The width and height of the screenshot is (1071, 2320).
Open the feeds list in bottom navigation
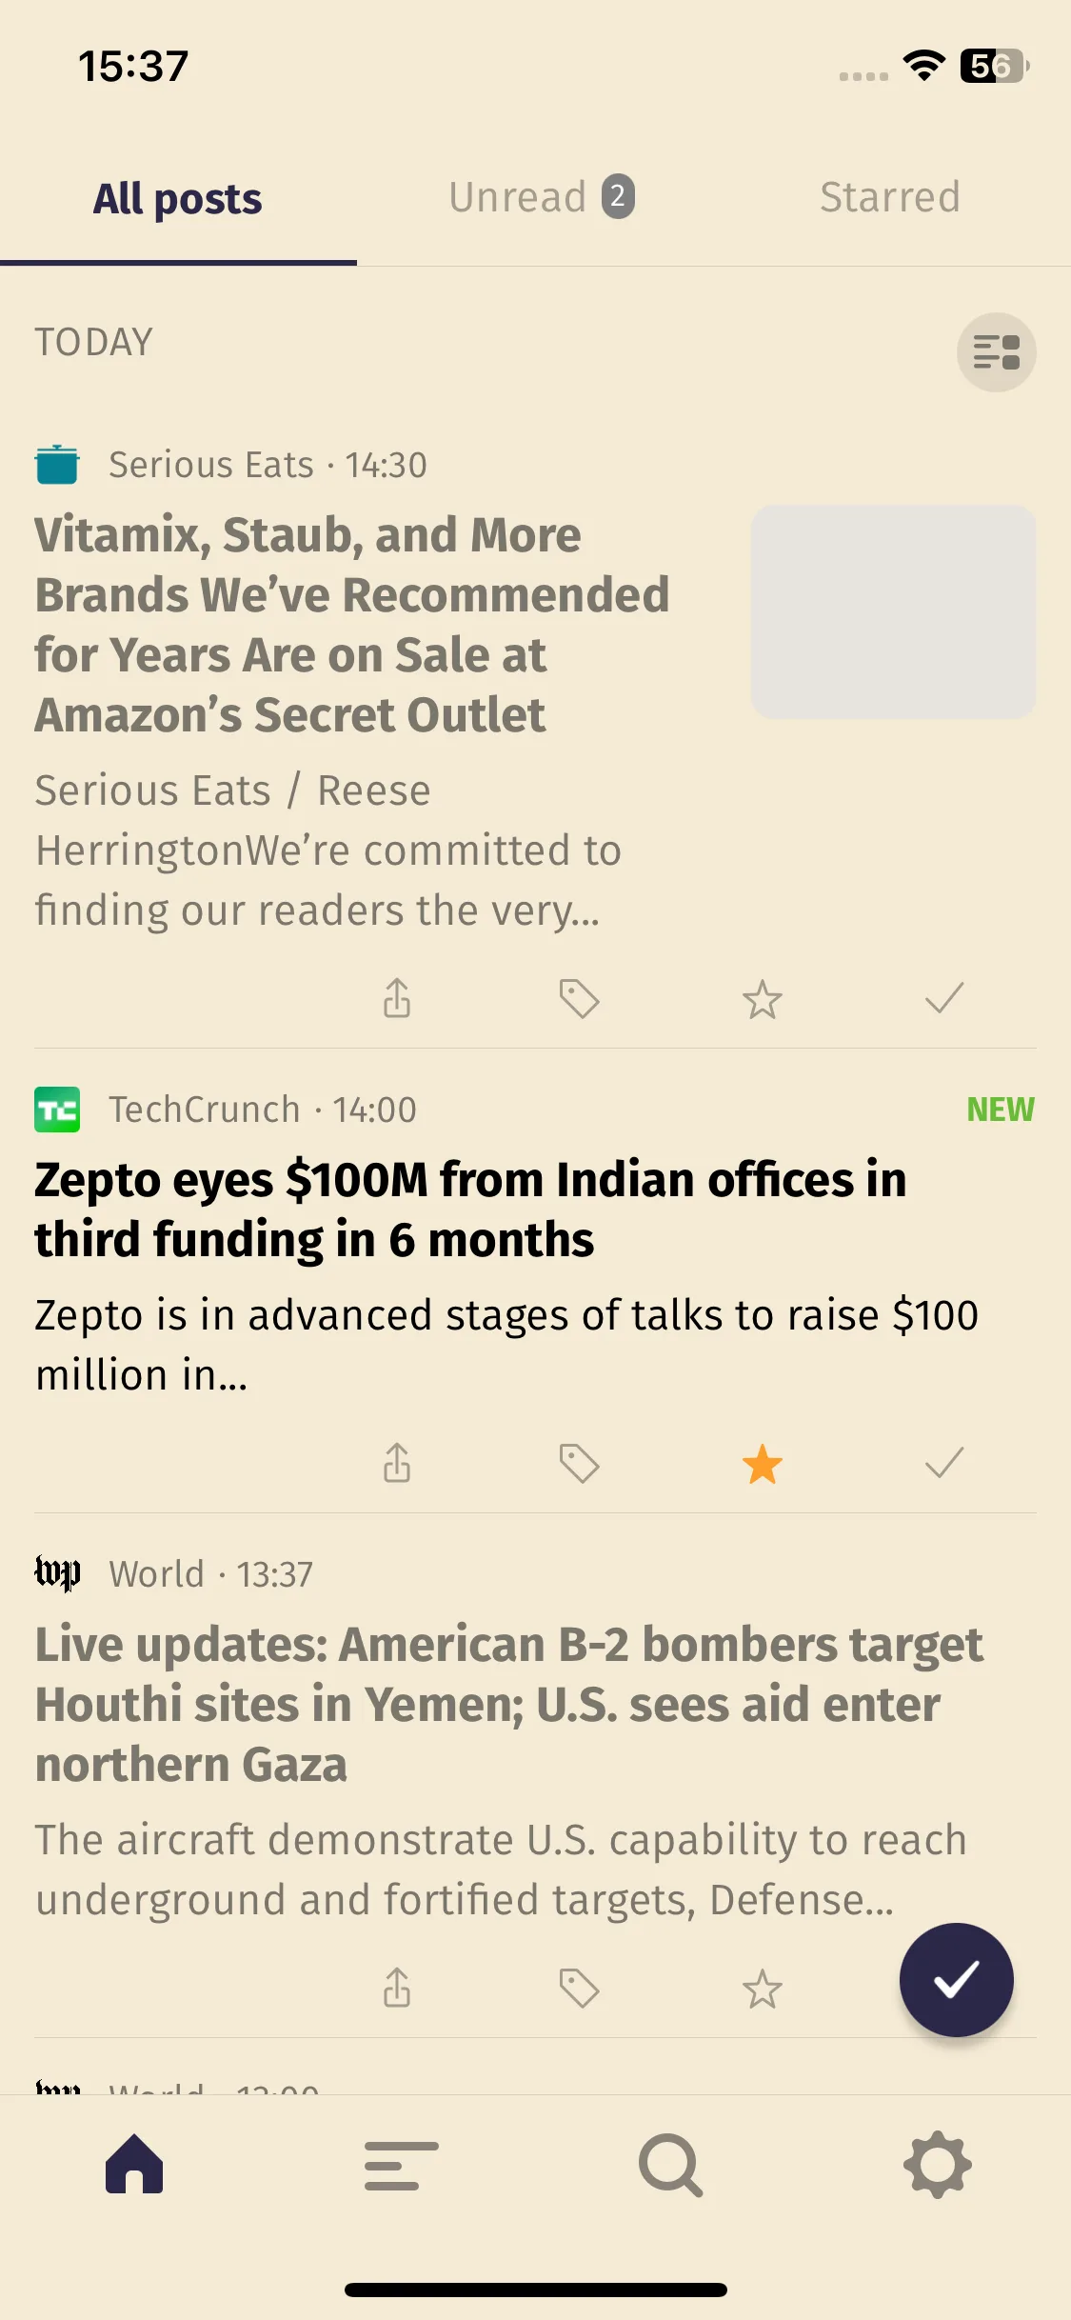pos(402,2166)
